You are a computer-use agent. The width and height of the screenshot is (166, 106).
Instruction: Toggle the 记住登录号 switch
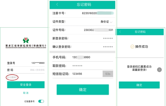point(41,101)
